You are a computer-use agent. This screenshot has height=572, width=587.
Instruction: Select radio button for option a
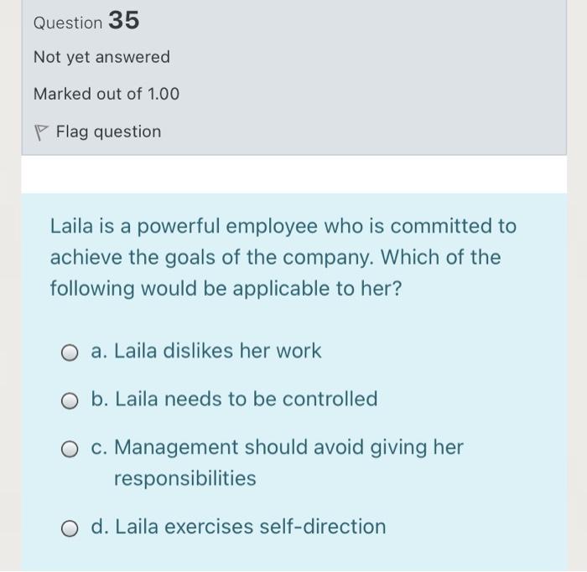pyautogui.click(x=70, y=353)
